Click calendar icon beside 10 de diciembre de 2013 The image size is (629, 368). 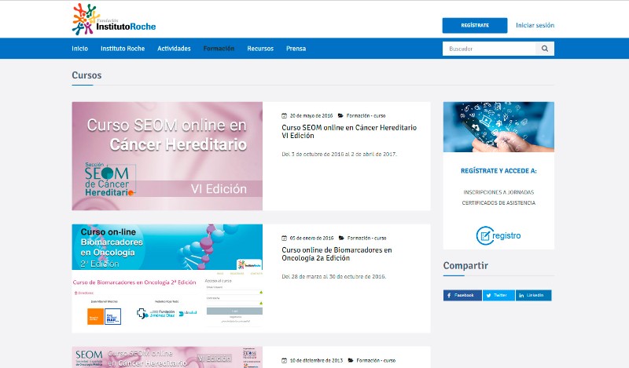pos(284,360)
